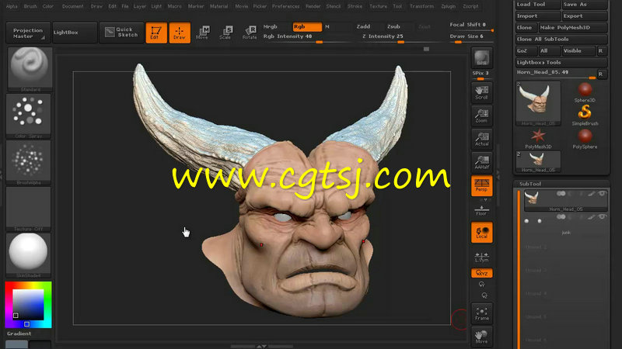This screenshot has height=349, width=622.
Task: Toggle Persp perspective view
Action: click(482, 185)
